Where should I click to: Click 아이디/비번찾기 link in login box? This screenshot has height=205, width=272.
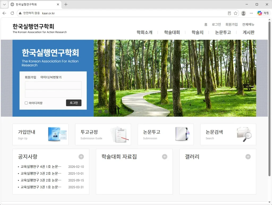point(51,77)
